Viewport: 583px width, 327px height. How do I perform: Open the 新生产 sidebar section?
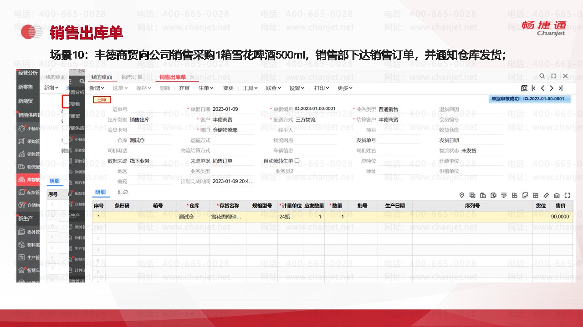[26, 218]
